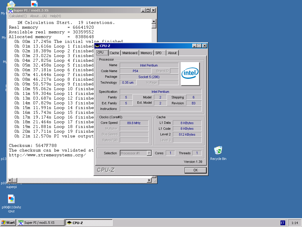Select the p90@110mhz cpuz desktop file icon

pos(12,199)
